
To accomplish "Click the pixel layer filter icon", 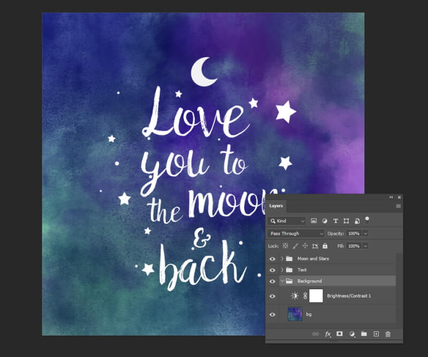I will (x=314, y=221).
